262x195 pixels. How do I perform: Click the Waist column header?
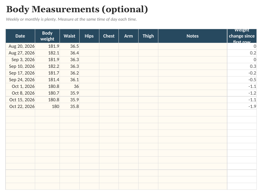click(69, 36)
